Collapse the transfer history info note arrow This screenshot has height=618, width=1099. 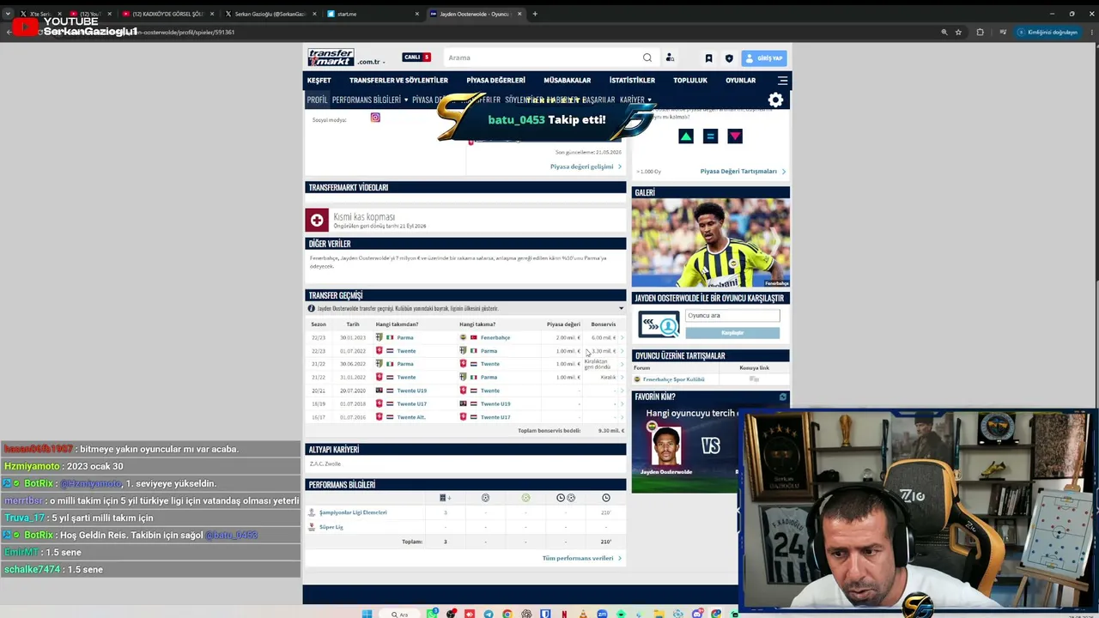(621, 308)
